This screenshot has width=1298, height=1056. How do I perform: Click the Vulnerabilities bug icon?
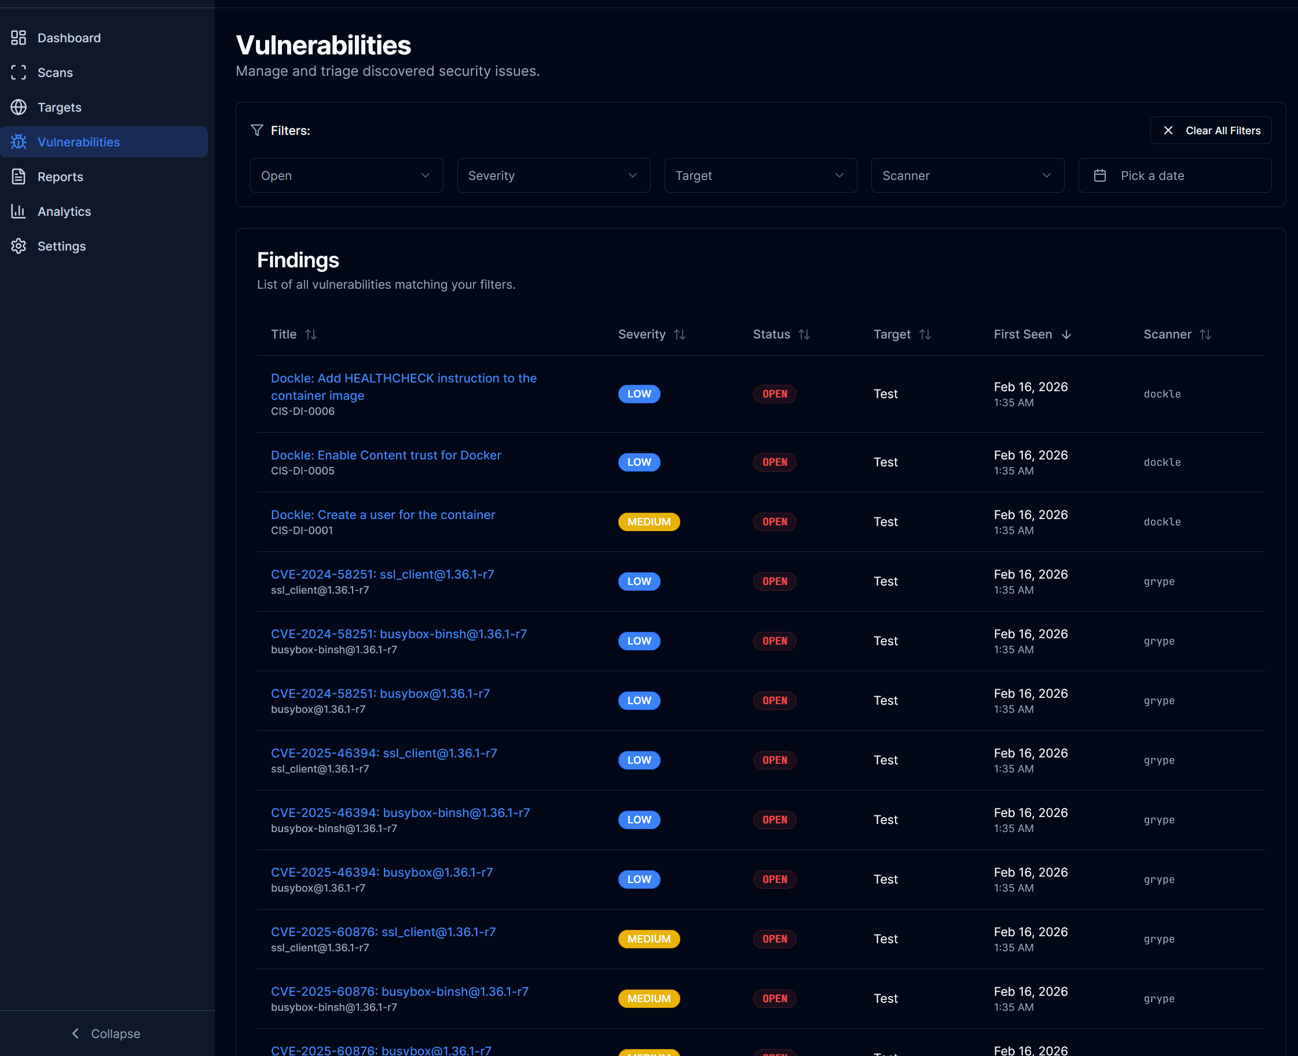[19, 142]
